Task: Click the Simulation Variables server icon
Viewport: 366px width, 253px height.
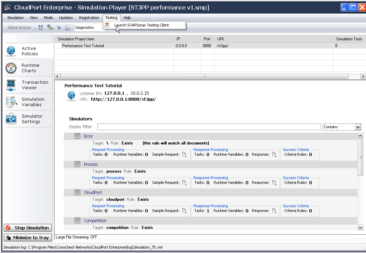Action: coord(11,102)
